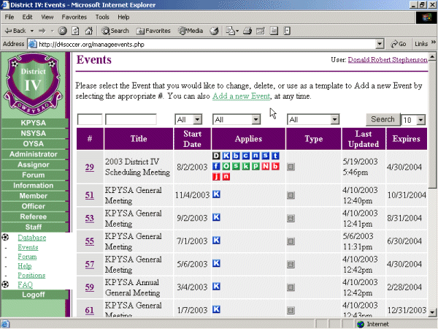438x329 pixels.
Task: Click the Search button above the table
Action: coord(383,119)
